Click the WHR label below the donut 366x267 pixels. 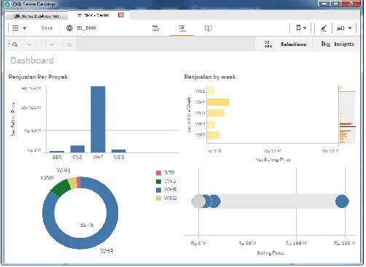point(106,251)
